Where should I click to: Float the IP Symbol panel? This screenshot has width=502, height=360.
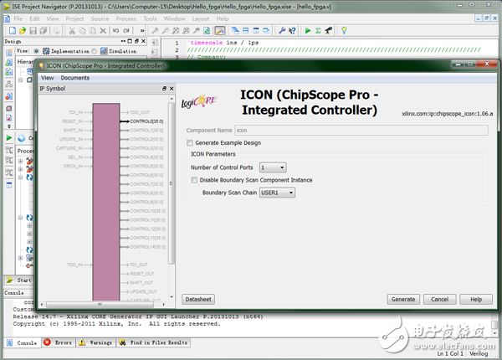click(164, 89)
